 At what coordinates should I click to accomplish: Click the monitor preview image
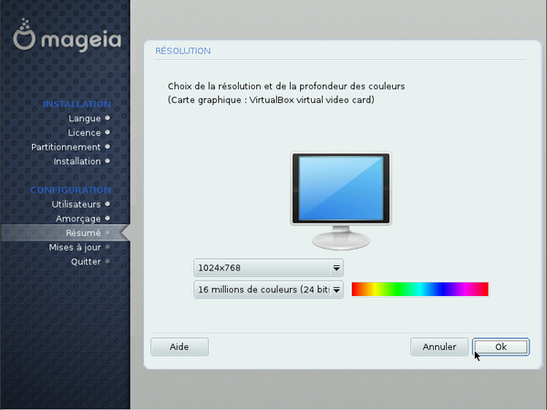click(x=341, y=200)
